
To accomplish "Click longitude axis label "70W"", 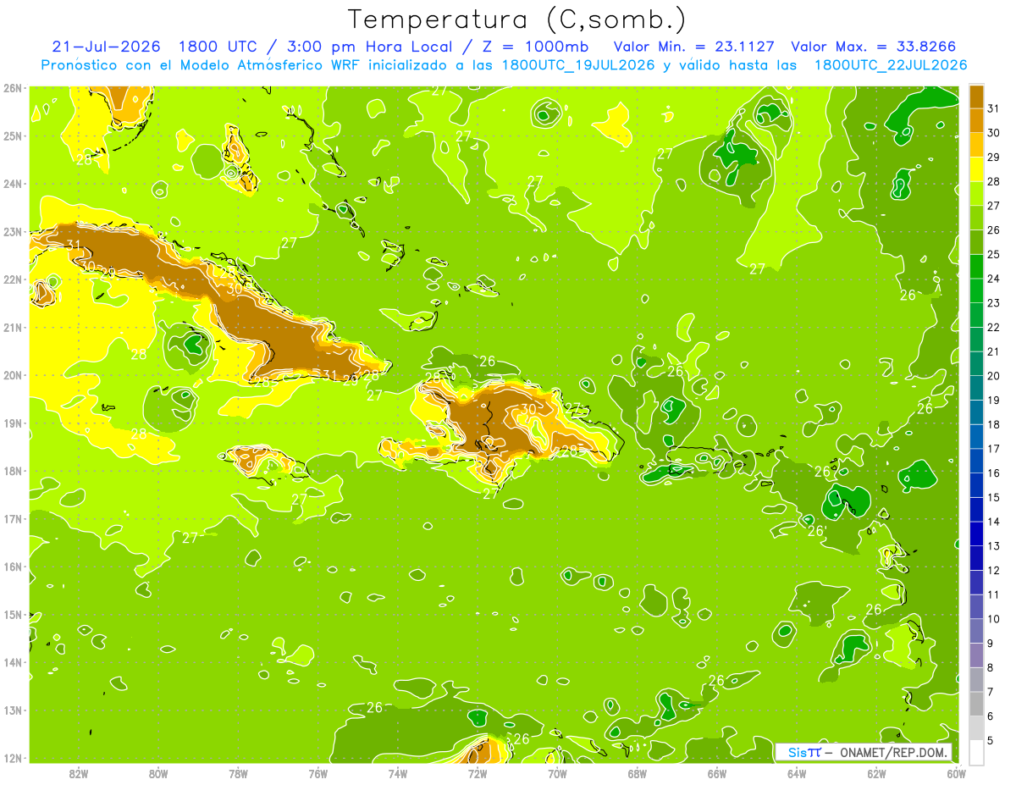I will pyautogui.click(x=557, y=773).
